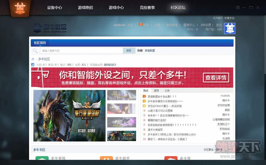The image size is (266, 165).
Task: Click the orange cow logo icon
Action: point(20,8)
